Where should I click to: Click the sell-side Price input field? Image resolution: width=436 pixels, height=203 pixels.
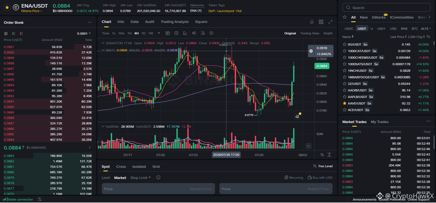(x=276, y=189)
